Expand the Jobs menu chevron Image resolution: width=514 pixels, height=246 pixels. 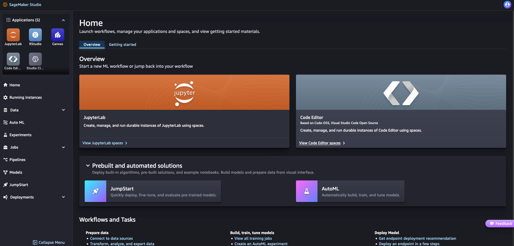[63, 147]
